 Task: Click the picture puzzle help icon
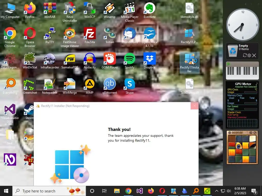click(x=251, y=133)
